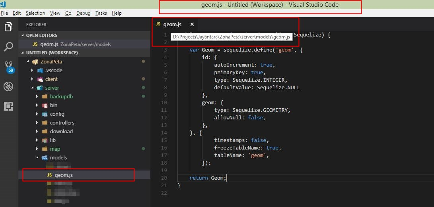Expand the .vscode folder
434x207 pixels.
pyautogui.click(x=32, y=70)
